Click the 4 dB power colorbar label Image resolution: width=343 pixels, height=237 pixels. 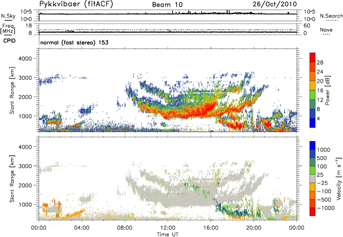click(318, 118)
